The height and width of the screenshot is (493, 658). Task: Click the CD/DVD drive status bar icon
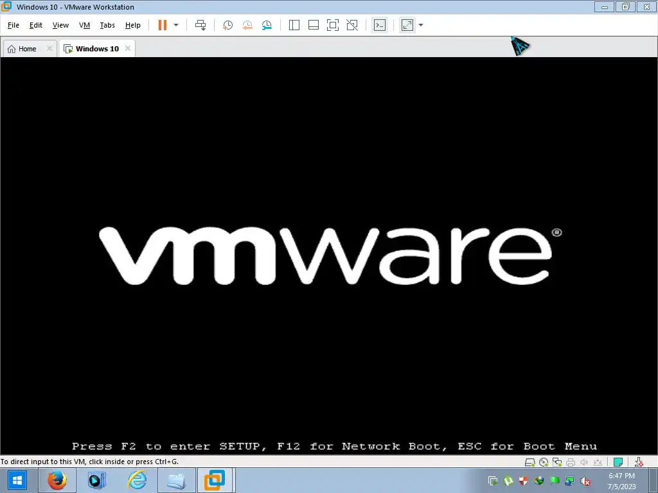point(544,462)
